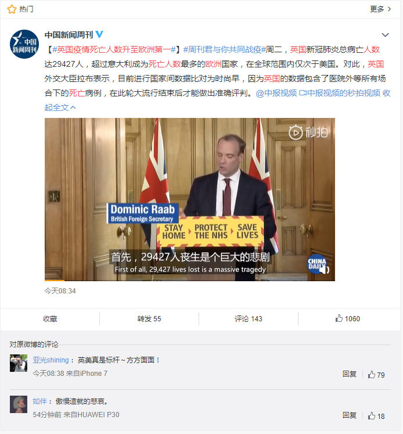Open the @中报视频 mention link
Image resolution: width=403 pixels, height=434 pixels.
276,93
